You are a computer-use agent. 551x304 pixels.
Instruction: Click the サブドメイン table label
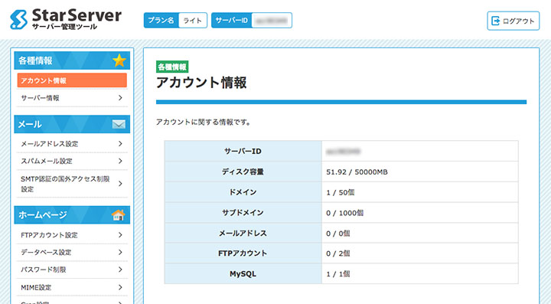pos(243,212)
